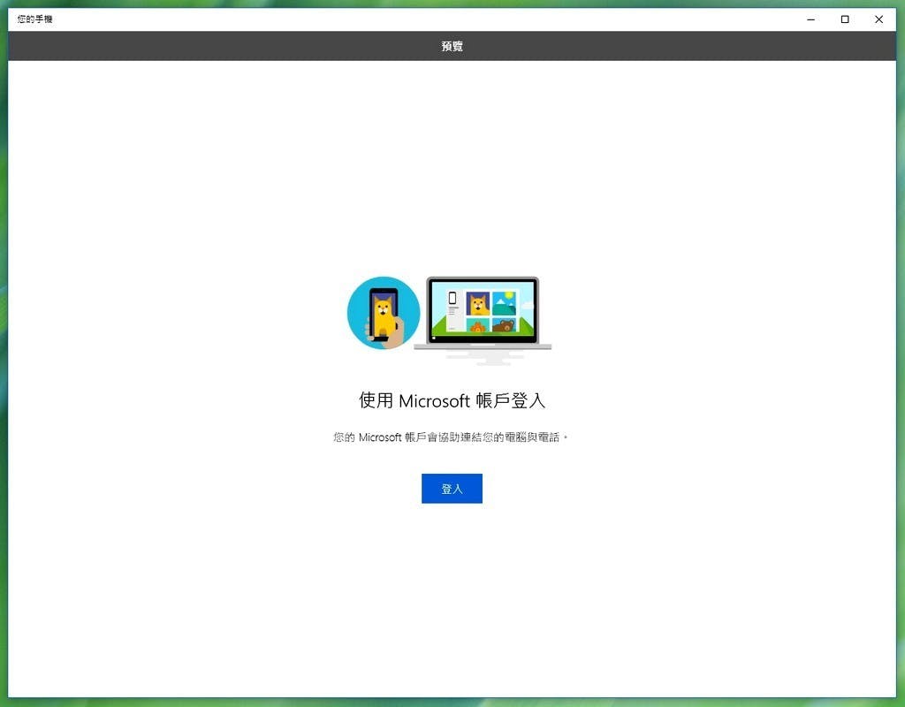Click the heading 使用 Microsoft 帳戶登入
The width and height of the screenshot is (905, 707).
point(452,400)
